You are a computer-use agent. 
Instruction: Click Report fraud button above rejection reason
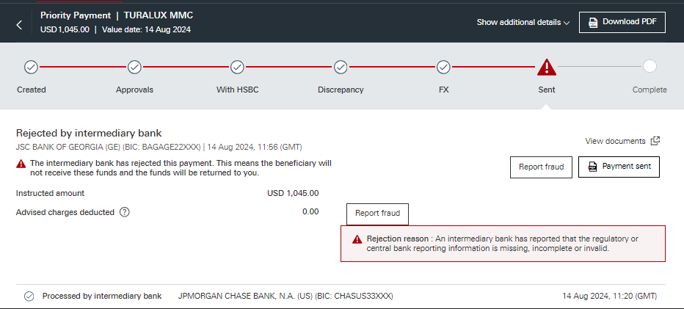[377, 214]
